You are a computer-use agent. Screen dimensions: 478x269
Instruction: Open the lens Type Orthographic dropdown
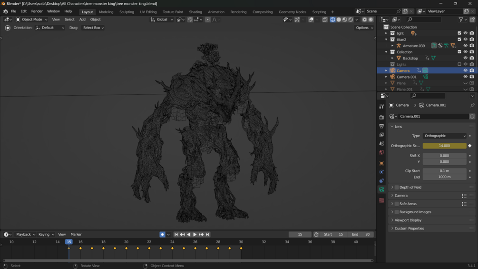point(445,136)
